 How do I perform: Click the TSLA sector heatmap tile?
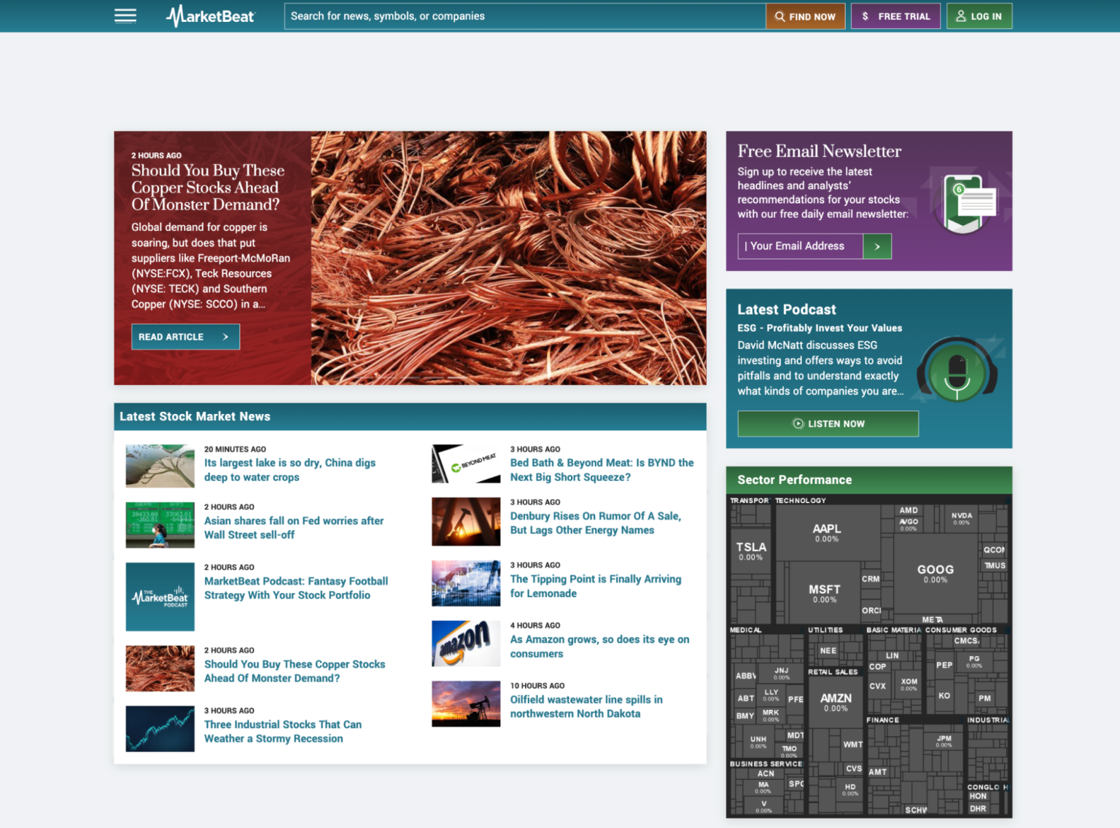pyautogui.click(x=750, y=552)
